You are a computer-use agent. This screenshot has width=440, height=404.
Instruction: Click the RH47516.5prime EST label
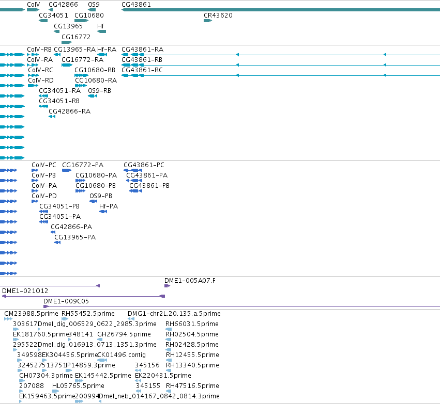pyautogui.click(x=192, y=386)
